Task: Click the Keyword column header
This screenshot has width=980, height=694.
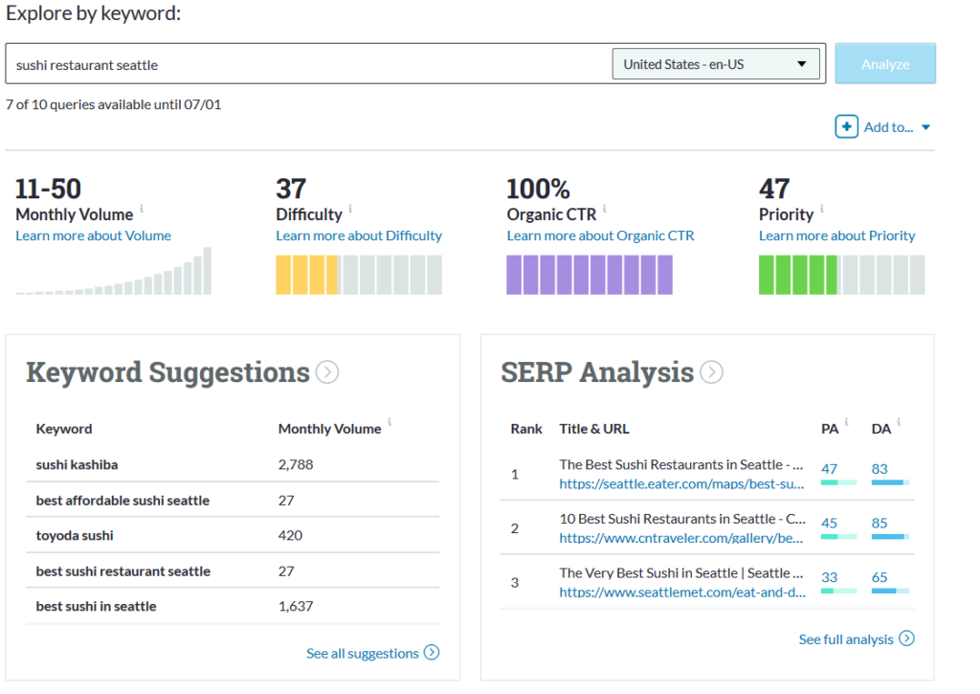Action: tap(64, 429)
